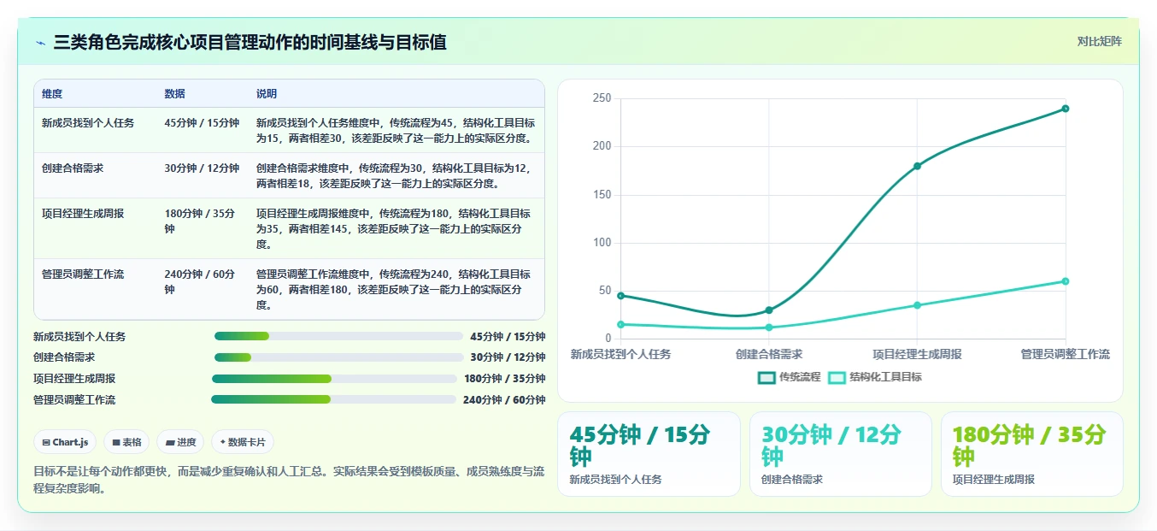
Task: Click the 结构化工具目标 point at 项目经理生成周报
Action: (917, 305)
